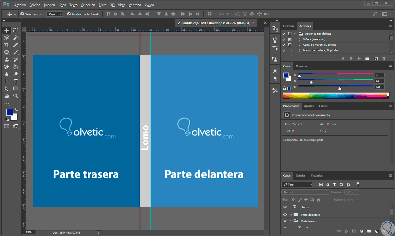Collapse the Acciones por defecto folder
This screenshot has height=236, width=395.
[x=295, y=34]
